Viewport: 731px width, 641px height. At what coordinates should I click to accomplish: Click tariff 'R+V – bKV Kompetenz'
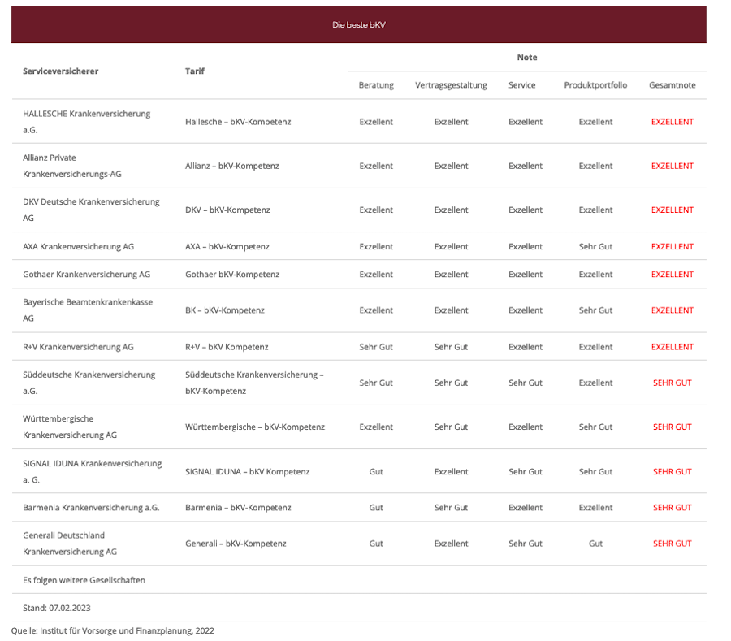(227, 347)
